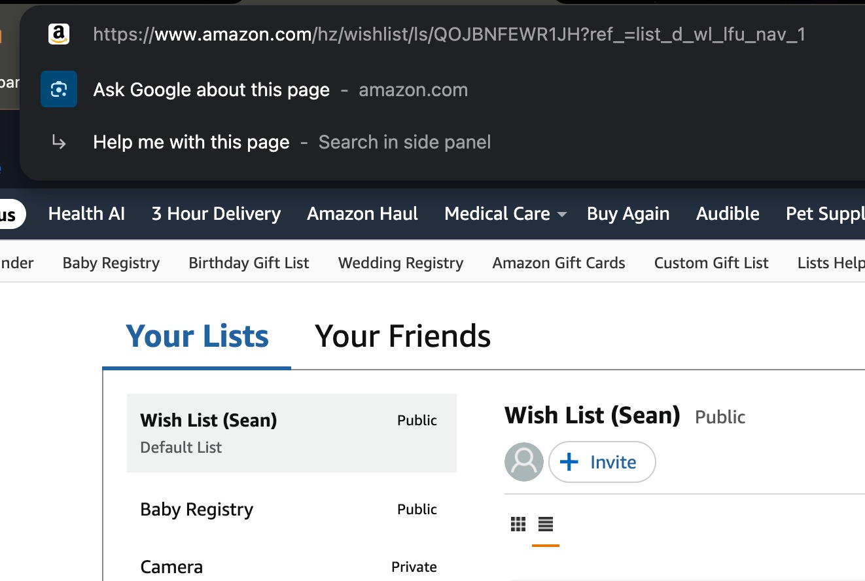Viewport: 865px width, 581px height.
Task: Click the Invite button
Action: pos(602,462)
